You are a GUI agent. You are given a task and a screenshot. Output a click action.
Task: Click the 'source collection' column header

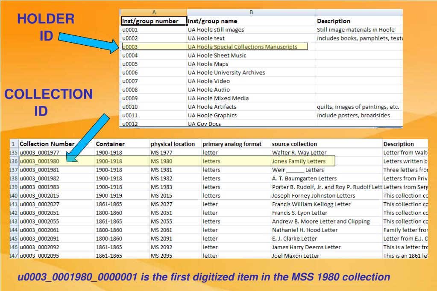327,144
